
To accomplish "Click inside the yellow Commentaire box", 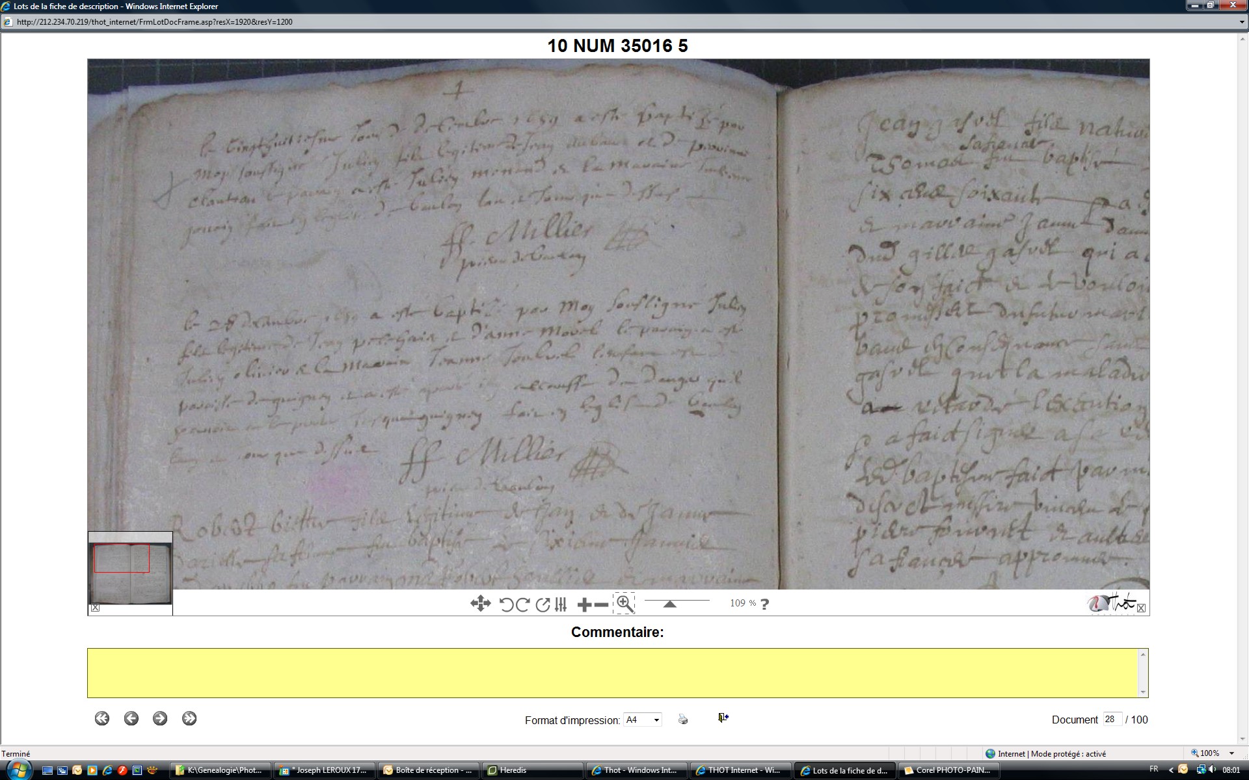I will point(615,673).
